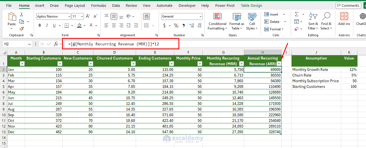Click the Paste clipboard icon
The height and width of the screenshot is (148, 366).
(12, 17)
